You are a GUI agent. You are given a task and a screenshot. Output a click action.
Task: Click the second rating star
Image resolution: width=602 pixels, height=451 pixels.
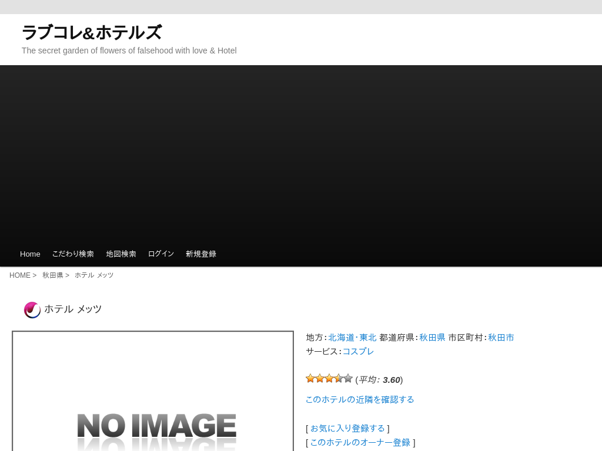tap(320, 378)
